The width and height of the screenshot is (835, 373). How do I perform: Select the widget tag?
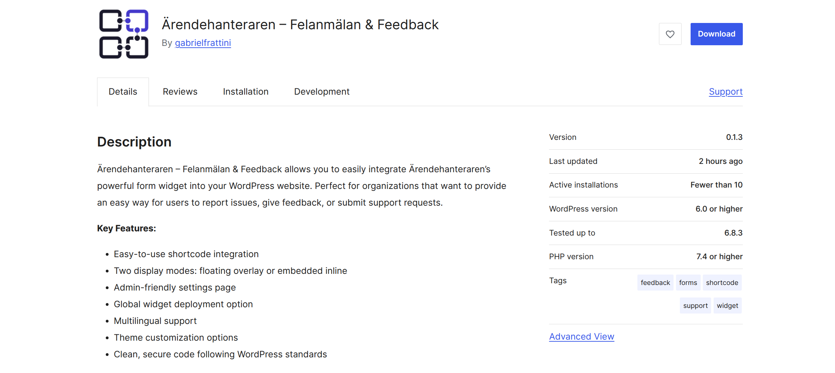(x=727, y=305)
